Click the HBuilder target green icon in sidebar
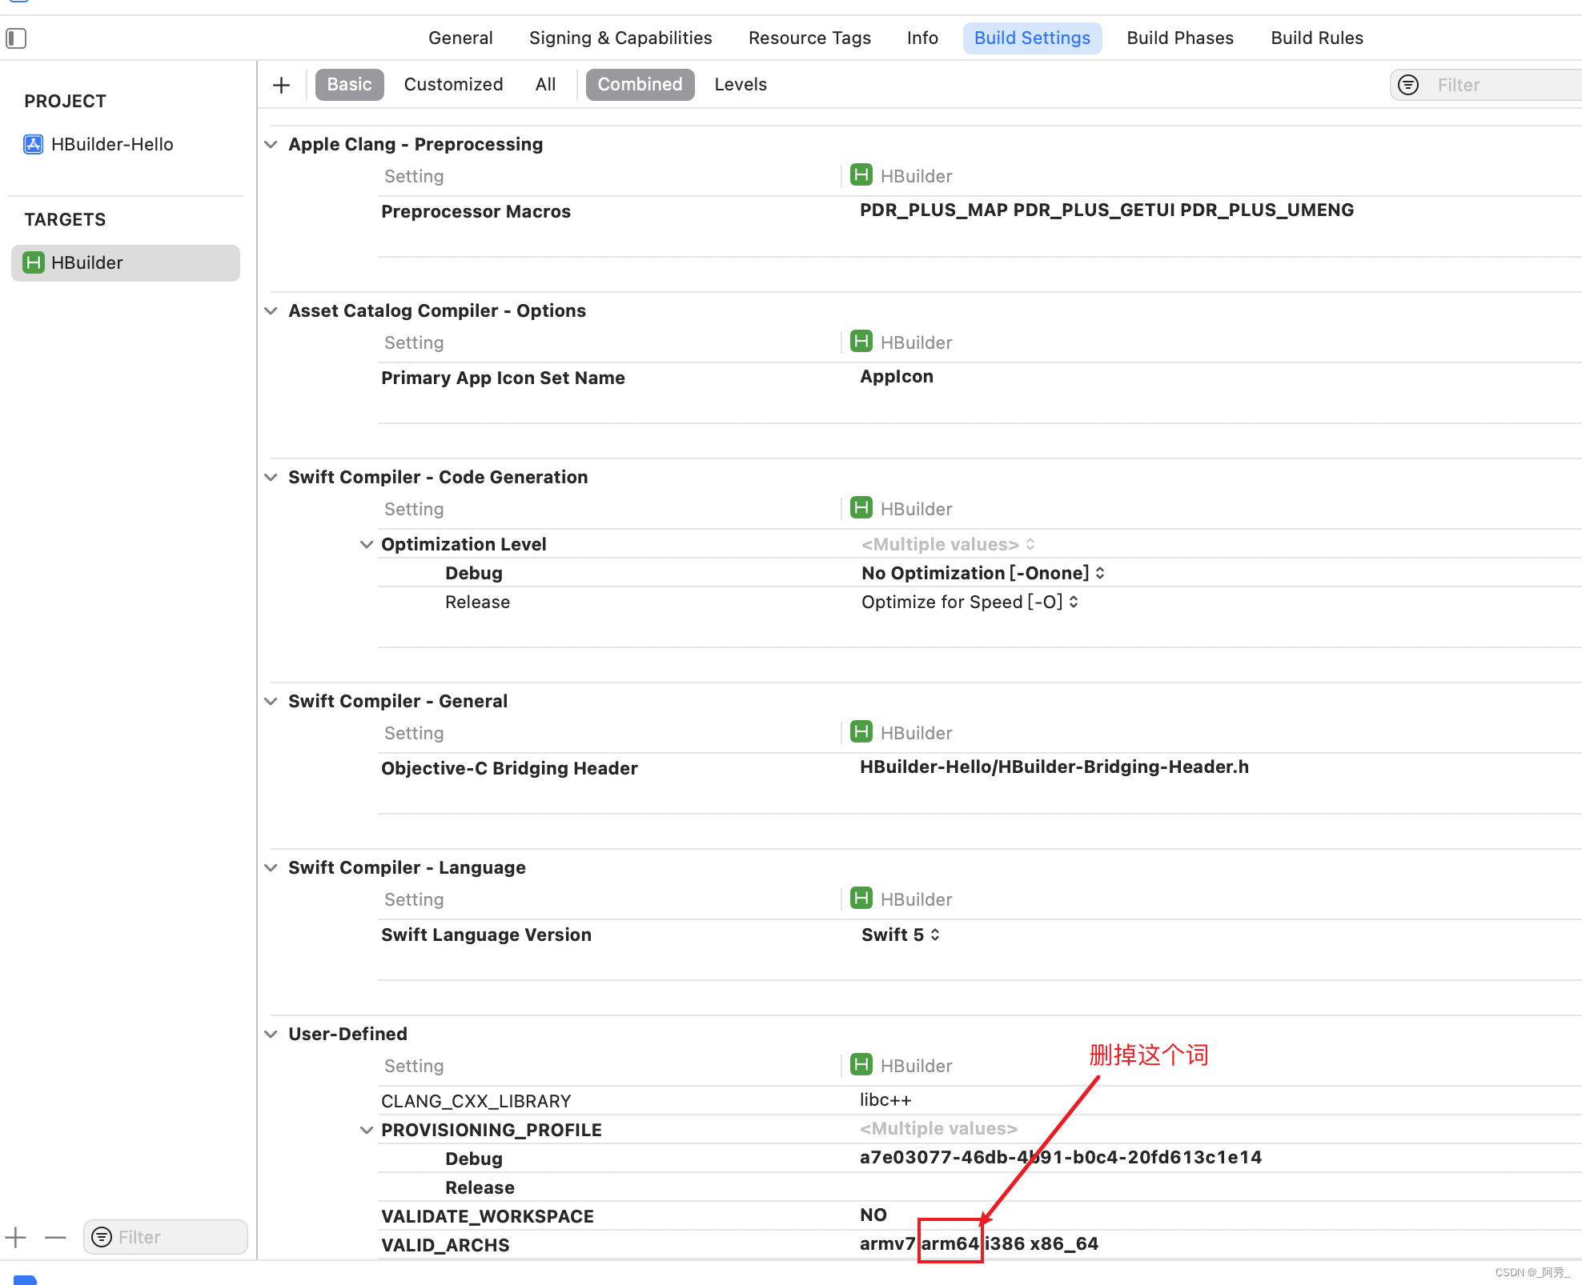1582x1285 pixels. tap(34, 262)
